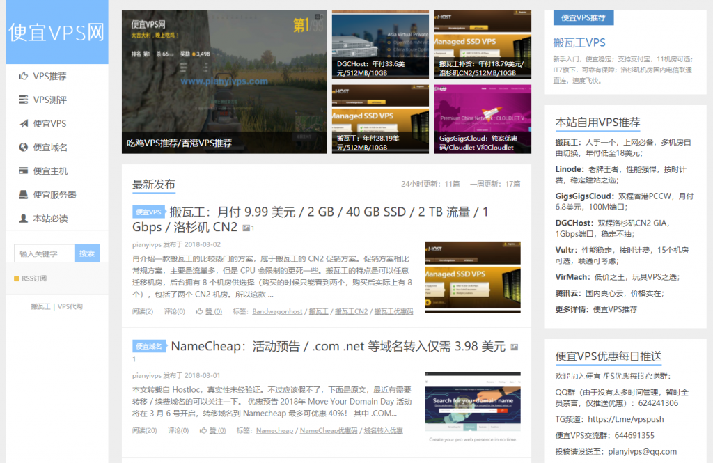Click the list icon beside VPS测评

pos(23,100)
